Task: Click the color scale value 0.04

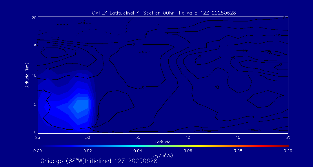Action: click(138, 151)
